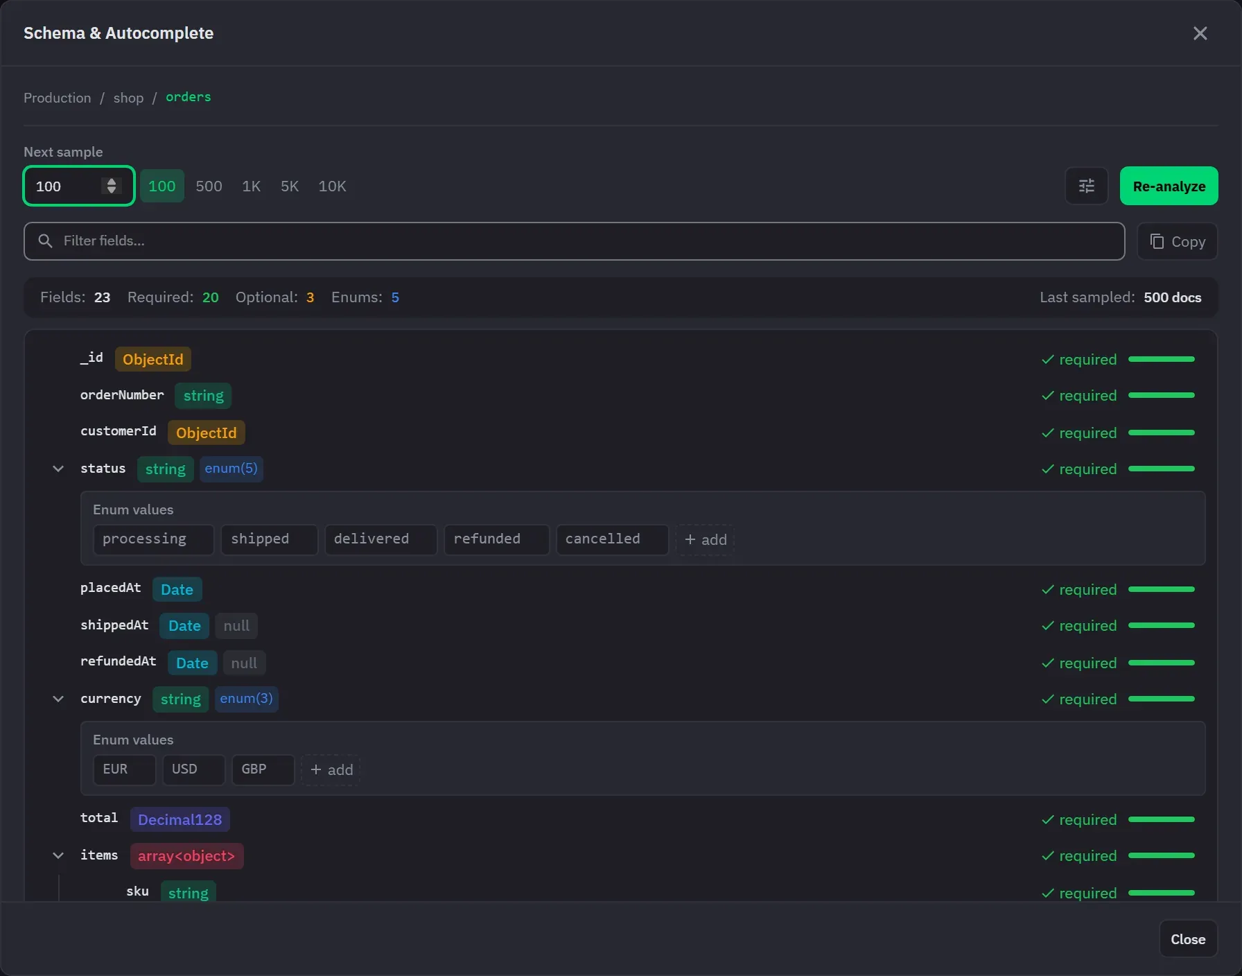Click the search magnifier icon in filter
This screenshot has height=976, width=1242.
[46, 241]
